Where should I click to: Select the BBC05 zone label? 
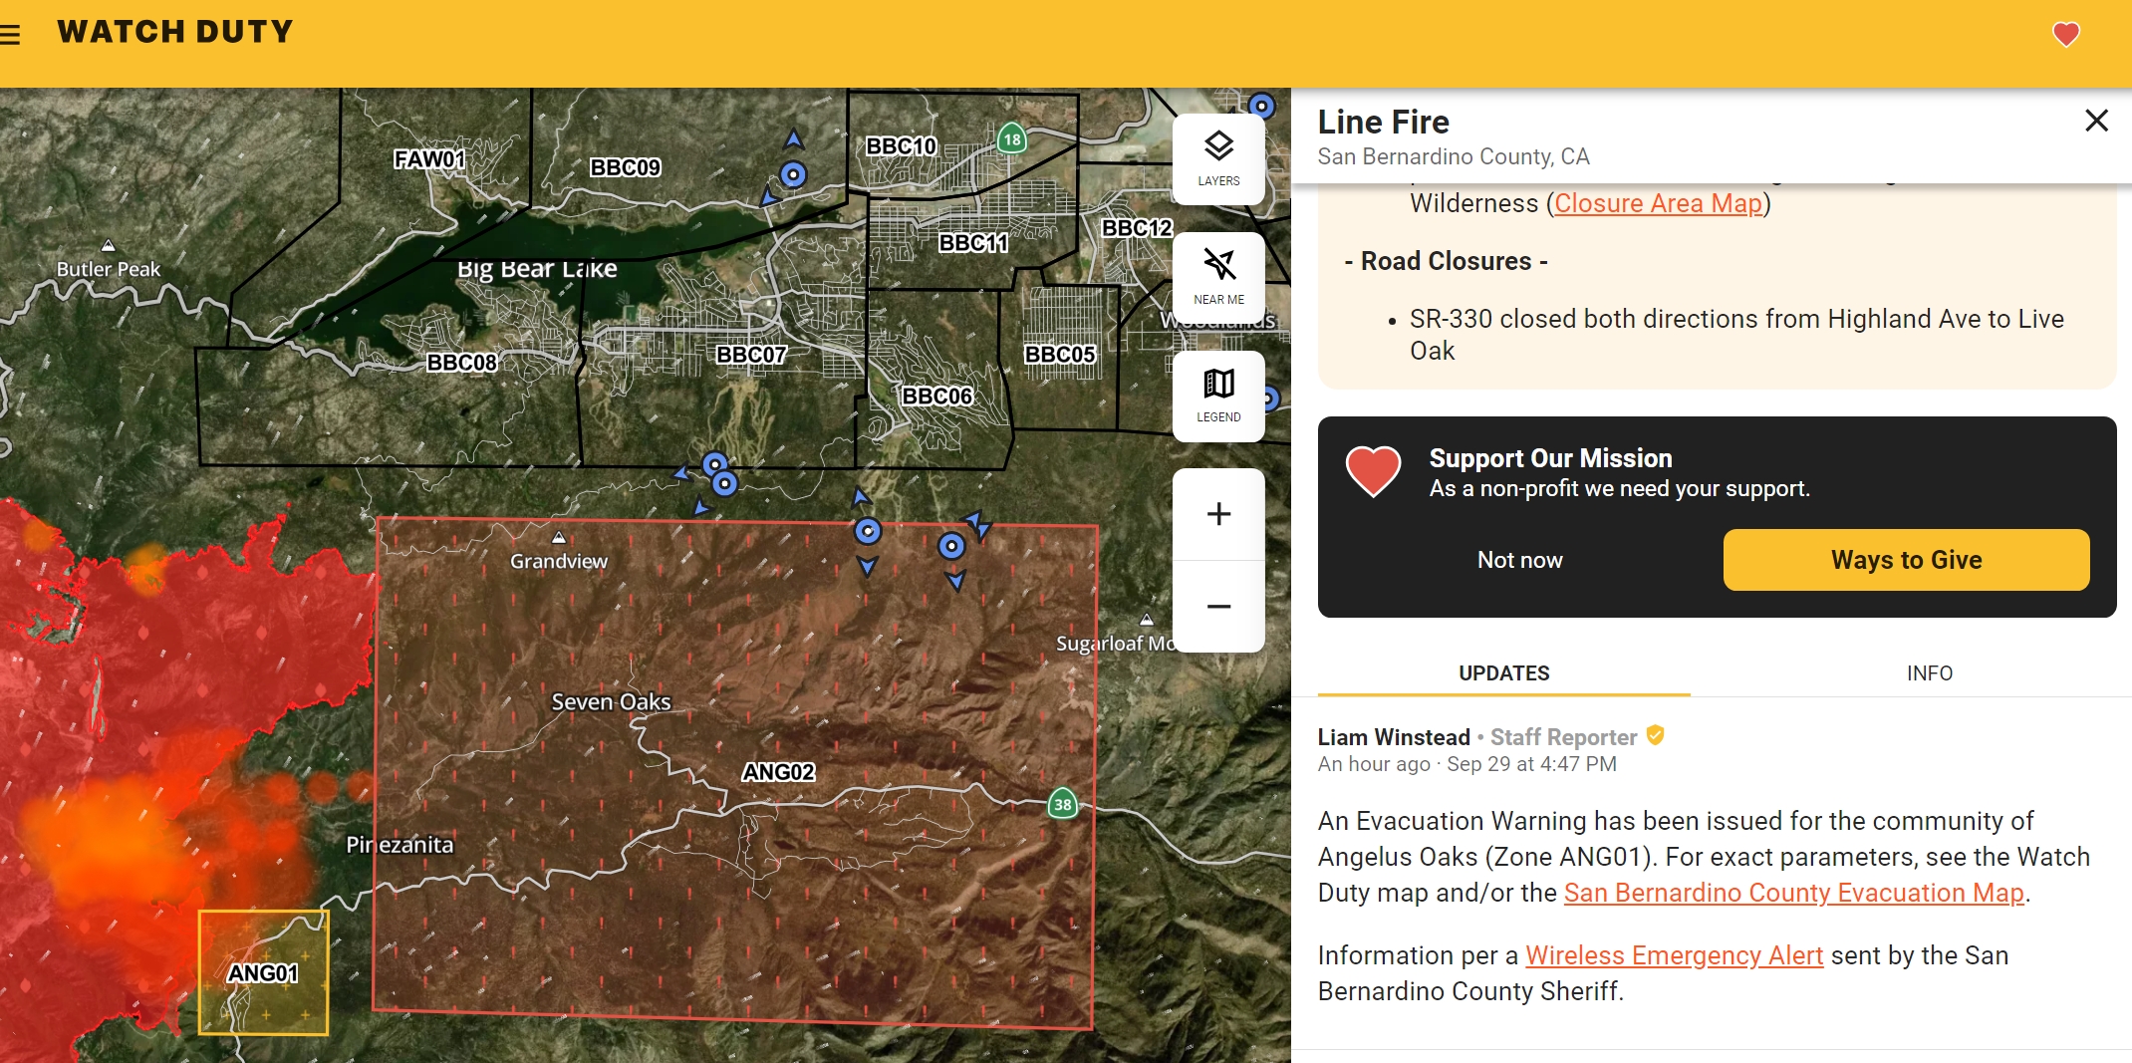(x=1059, y=355)
